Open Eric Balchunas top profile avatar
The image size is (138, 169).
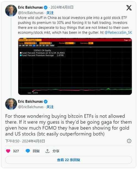11,11
